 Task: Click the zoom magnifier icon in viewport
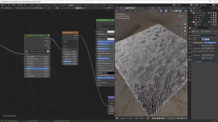click(x=185, y=24)
